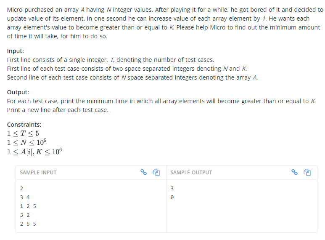Click the constraint on A[i], K
Image resolution: width=325 pixels, height=240 pixels.
(x=34, y=152)
